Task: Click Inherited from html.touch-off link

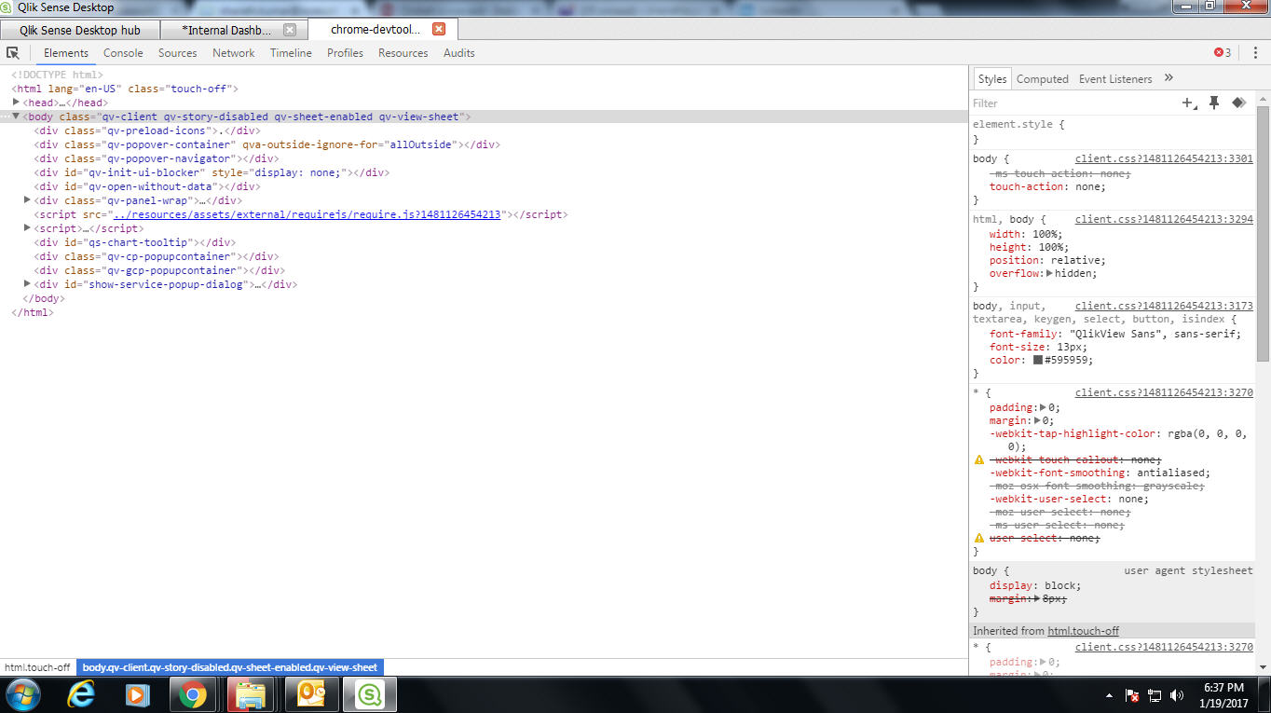Action: coord(1083,631)
